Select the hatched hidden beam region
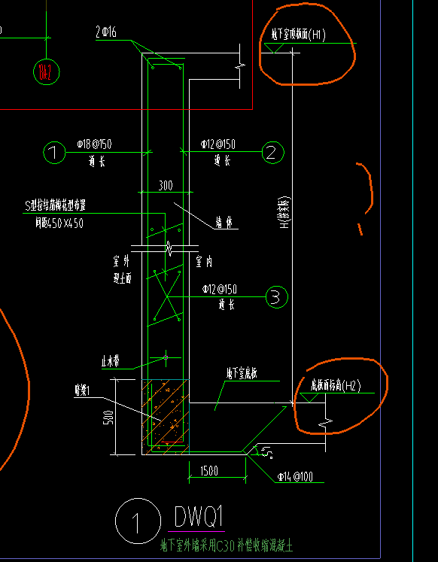 click(166, 418)
